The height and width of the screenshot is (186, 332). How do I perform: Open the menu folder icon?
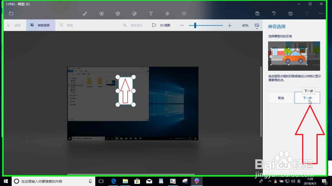(11, 14)
